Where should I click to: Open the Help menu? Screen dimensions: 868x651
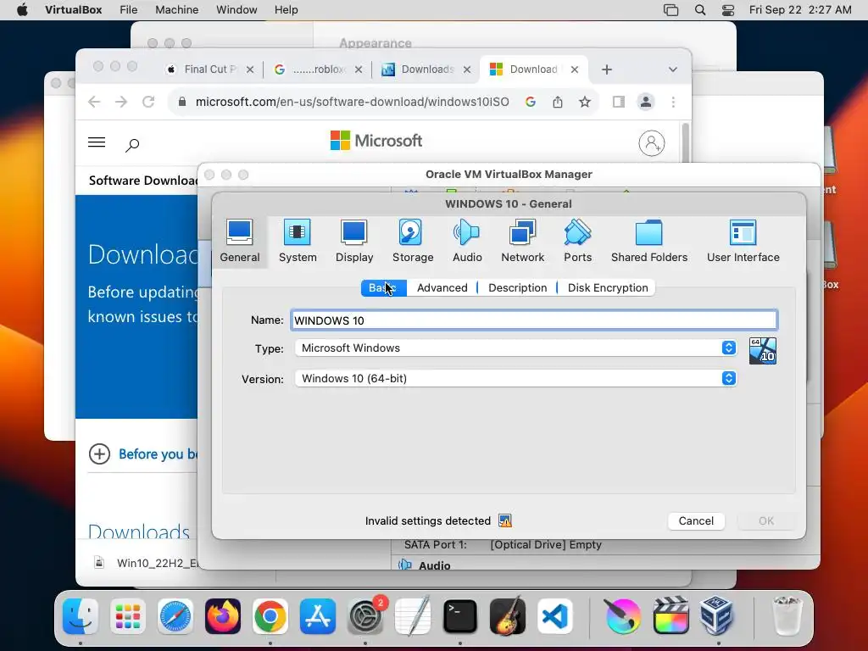coord(286,10)
